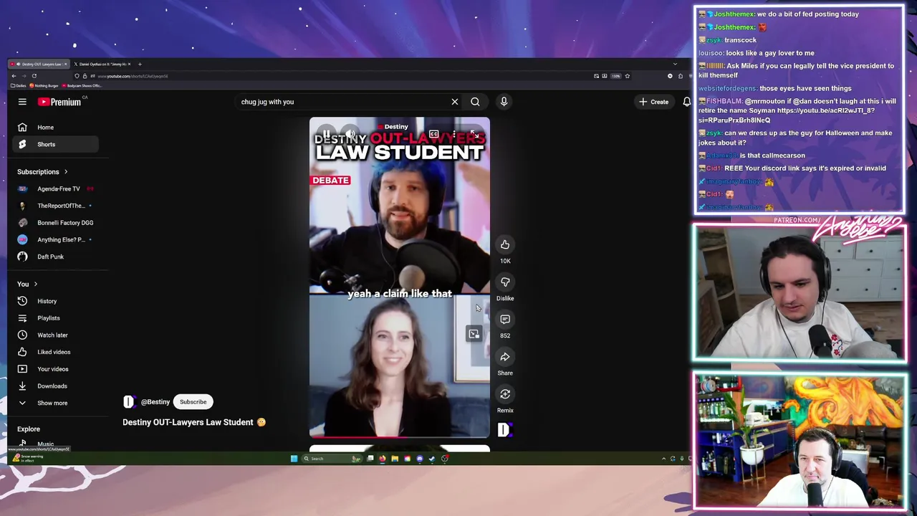This screenshot has height=516, width=917.
Task: Like the Short with 10K likes
Action: pos(505,245)
